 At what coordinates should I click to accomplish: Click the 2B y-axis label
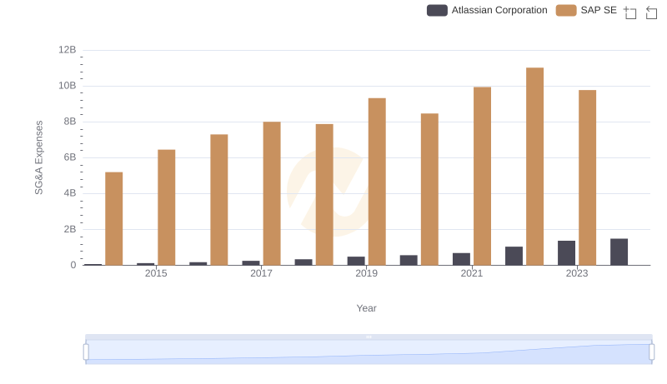[x=70, y=229]
